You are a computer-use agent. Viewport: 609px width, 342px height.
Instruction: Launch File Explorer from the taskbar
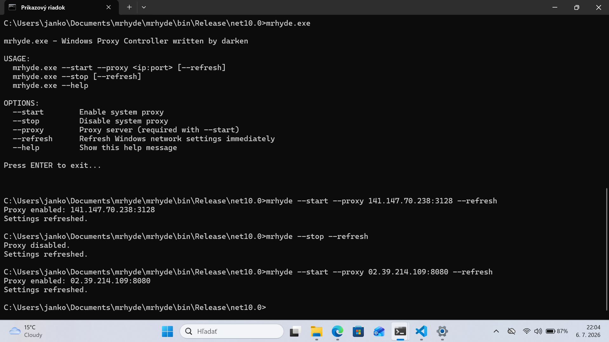pyautogui.click(x=316, y=331)
